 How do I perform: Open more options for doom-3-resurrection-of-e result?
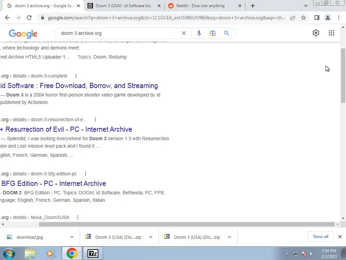coord(95,120)
